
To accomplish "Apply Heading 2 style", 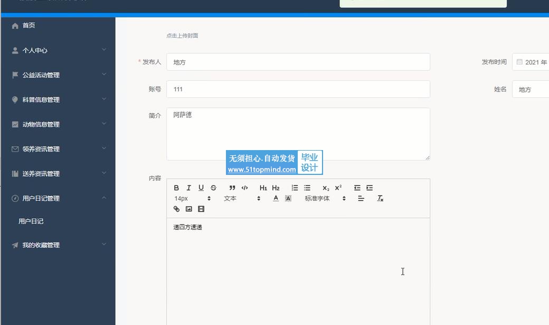I will [276, 188].
